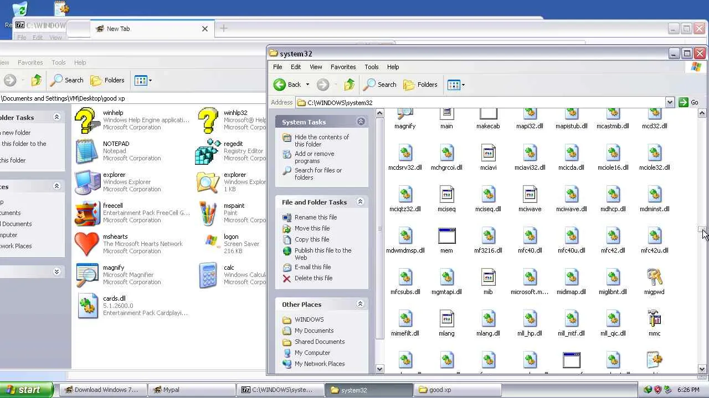This screenshot has height=398, width=709.
Task: Click Move this file link
Action: click(x=312, y=228)
